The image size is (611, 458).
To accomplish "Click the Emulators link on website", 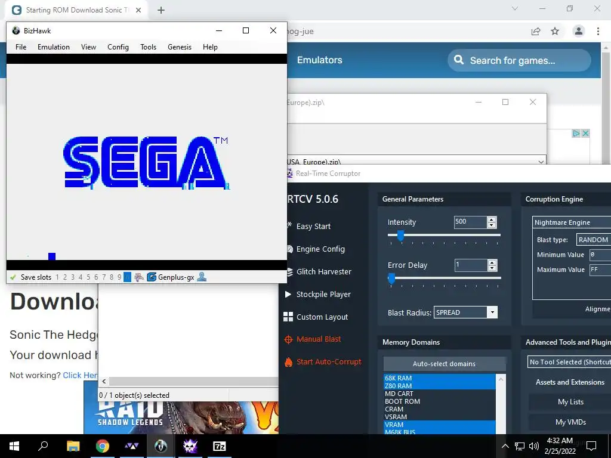I will click(x=320, y=60).
